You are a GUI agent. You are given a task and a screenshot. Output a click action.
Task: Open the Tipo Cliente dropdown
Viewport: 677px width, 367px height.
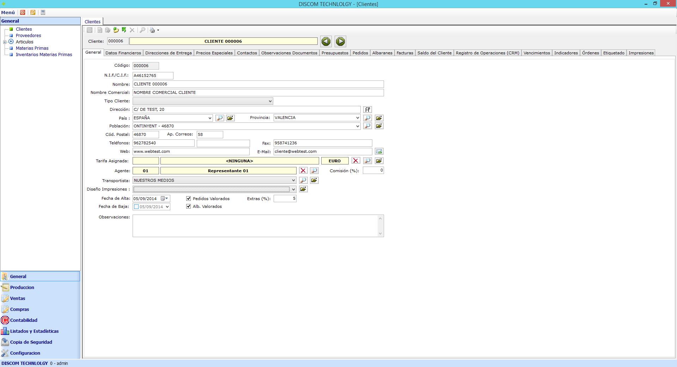(270, 101)
